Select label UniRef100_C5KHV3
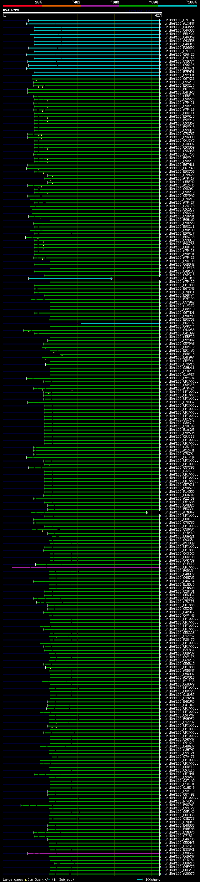200x882 pixels. (x=179, y=843)
